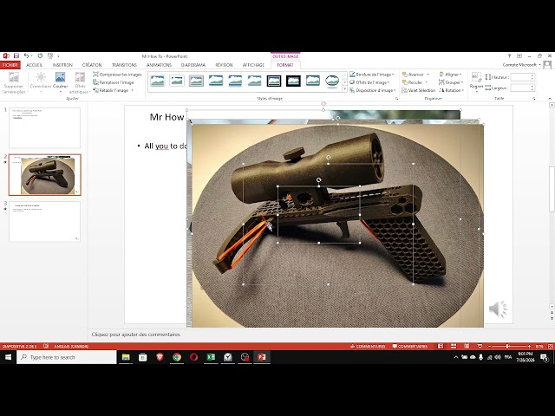Open the Couleur options

pyautogui.click(x=60, y=83)
